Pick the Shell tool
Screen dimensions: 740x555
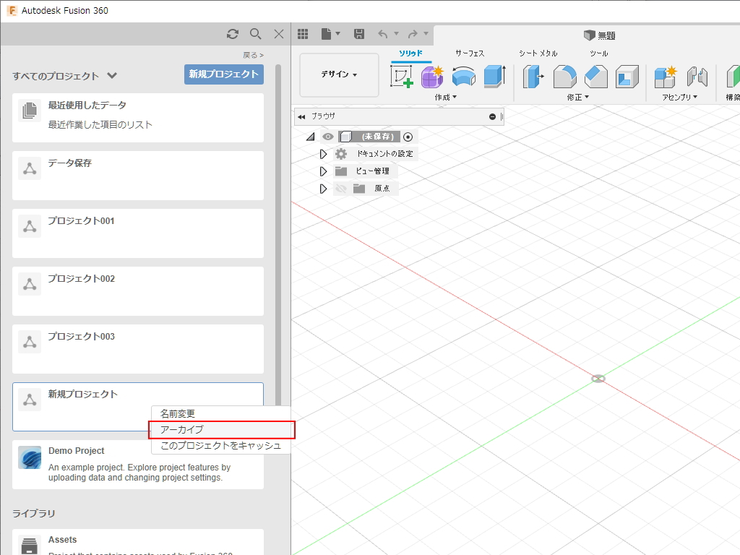click(x=627, y=77)
